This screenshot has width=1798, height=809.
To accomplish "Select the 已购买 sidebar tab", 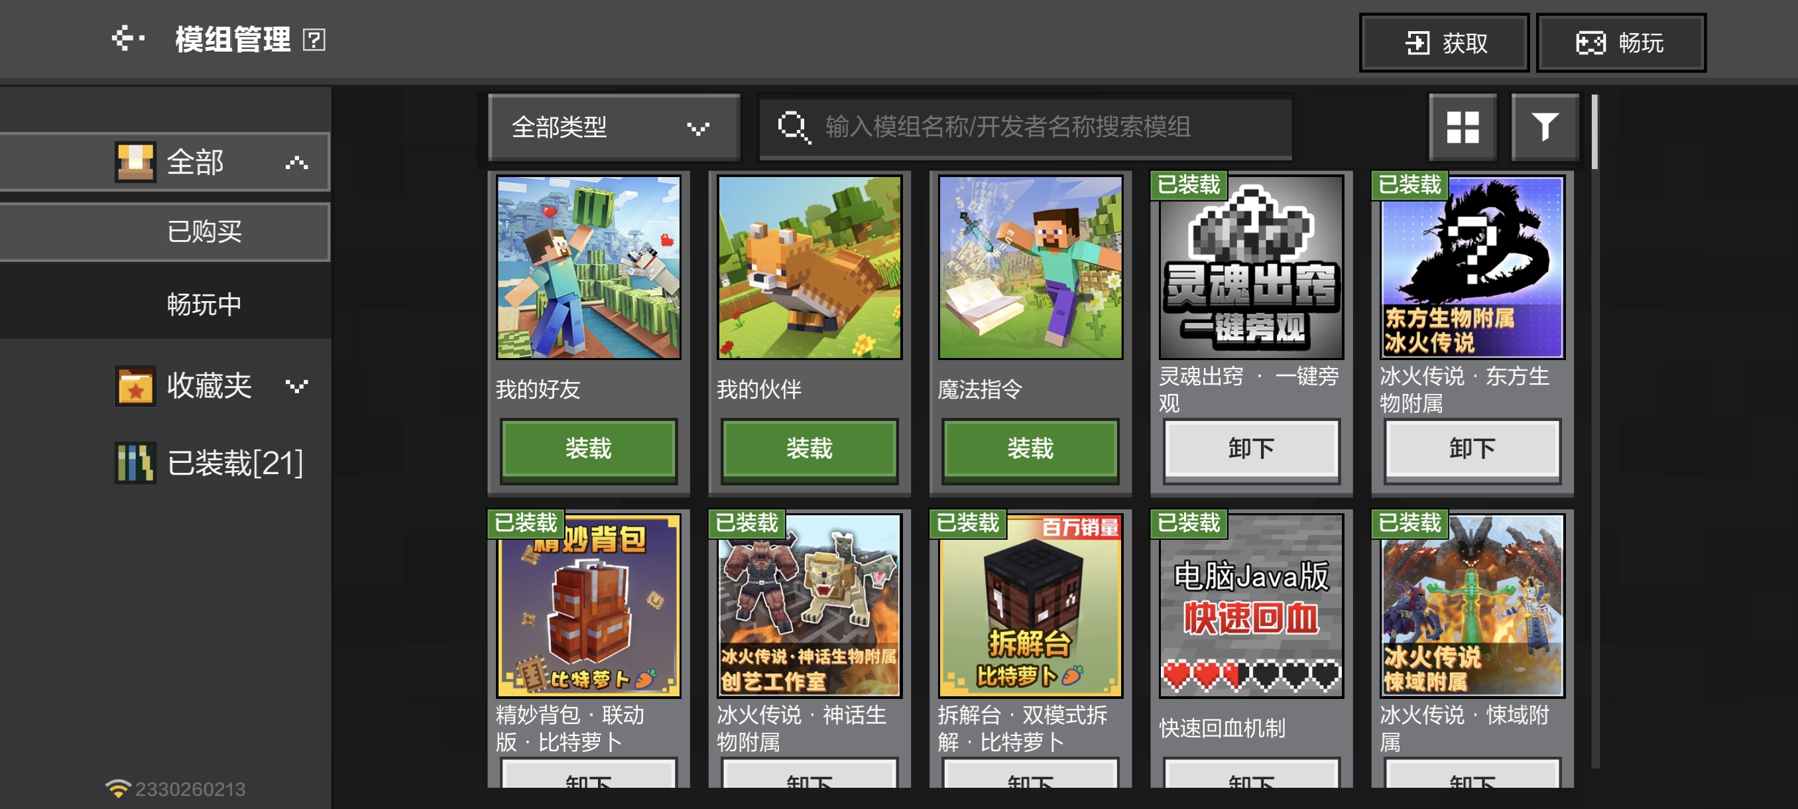I will pos(164,231).
